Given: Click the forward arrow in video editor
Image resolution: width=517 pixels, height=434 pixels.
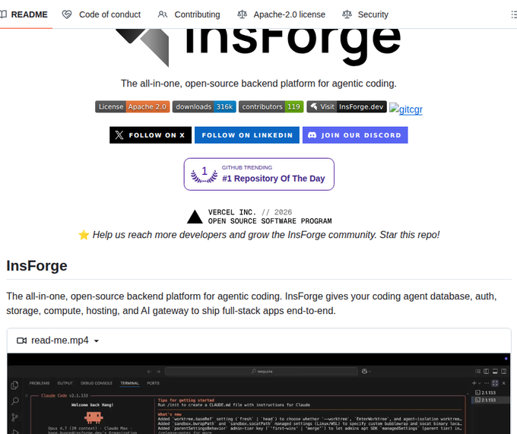Looking at the screenshot, I should (x=158, y=372).
